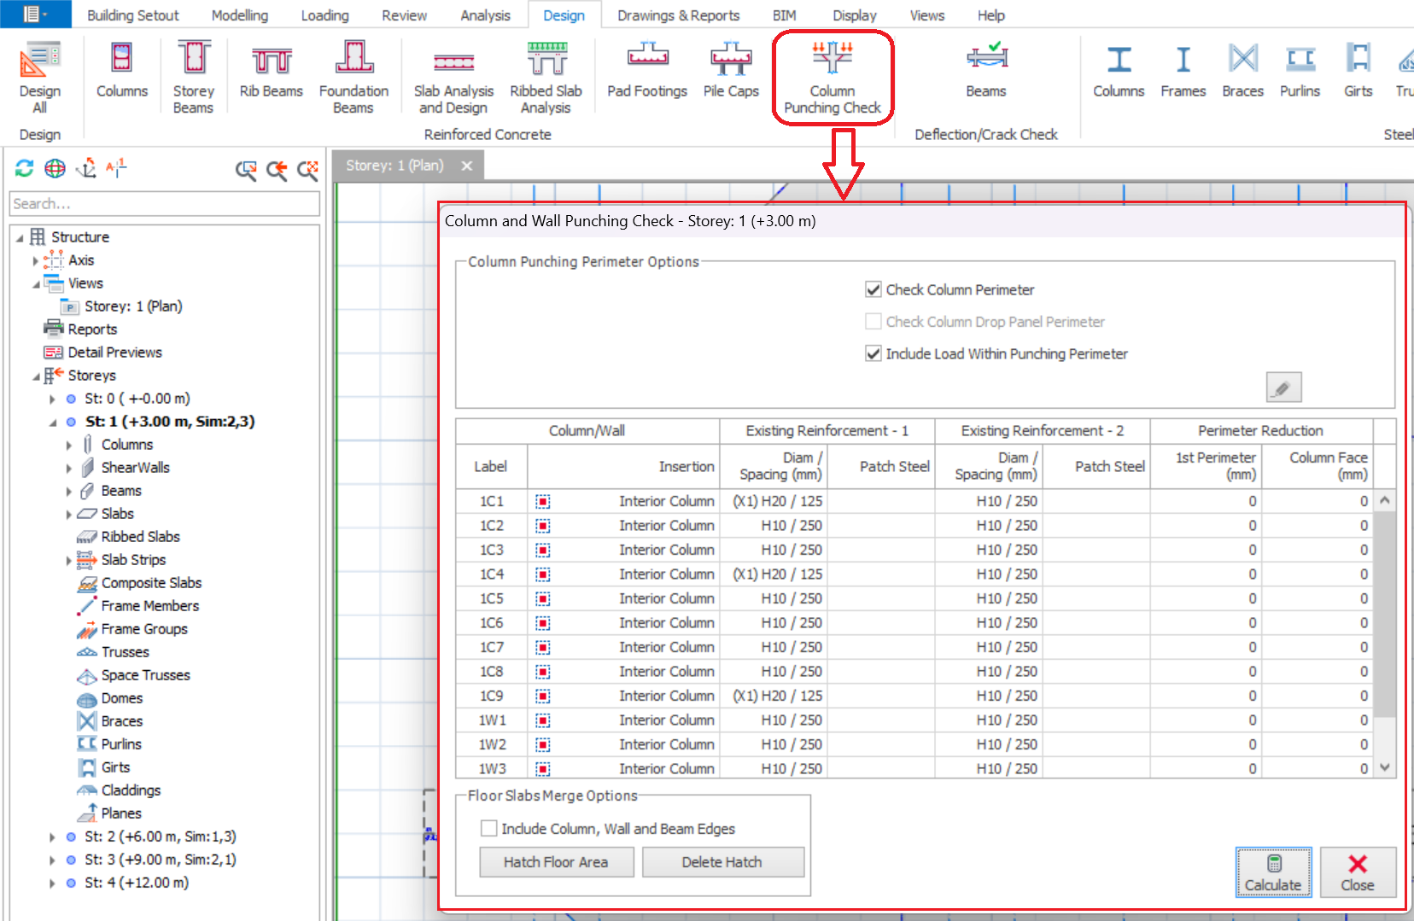
Task: Collapse the Structure root node
Action: point(20,237)
